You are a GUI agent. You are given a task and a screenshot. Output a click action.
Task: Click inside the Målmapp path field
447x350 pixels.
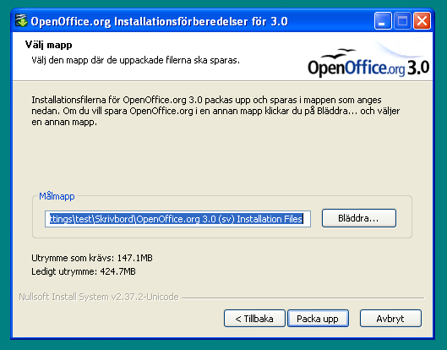point(177,219)
